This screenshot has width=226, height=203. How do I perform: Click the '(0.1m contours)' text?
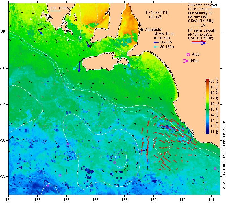pos(200,9)
